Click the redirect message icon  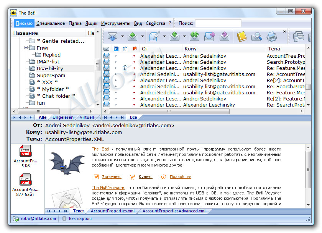tap(225, 36)
